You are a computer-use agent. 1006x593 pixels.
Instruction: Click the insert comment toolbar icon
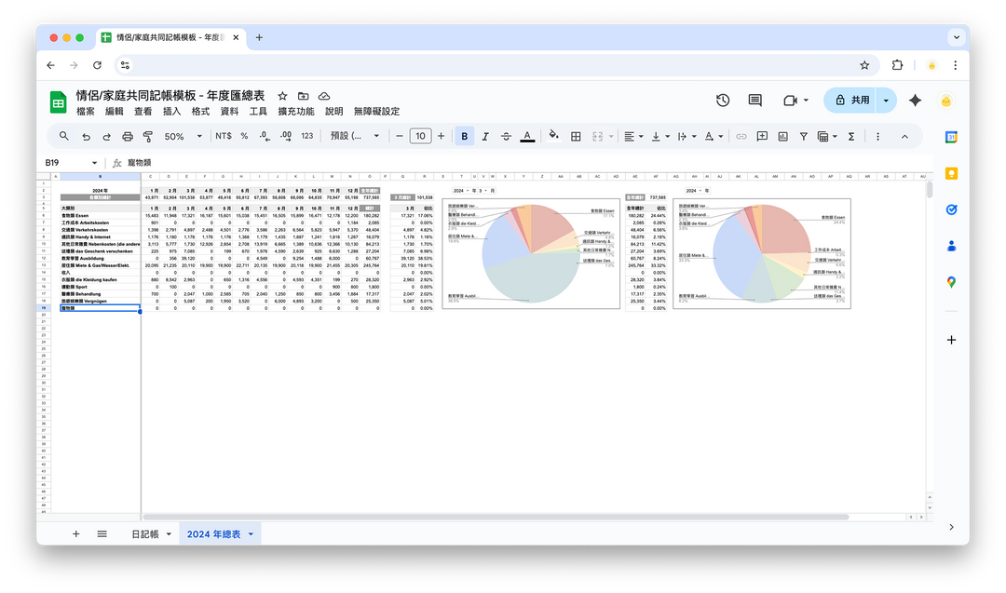[762, 136]
